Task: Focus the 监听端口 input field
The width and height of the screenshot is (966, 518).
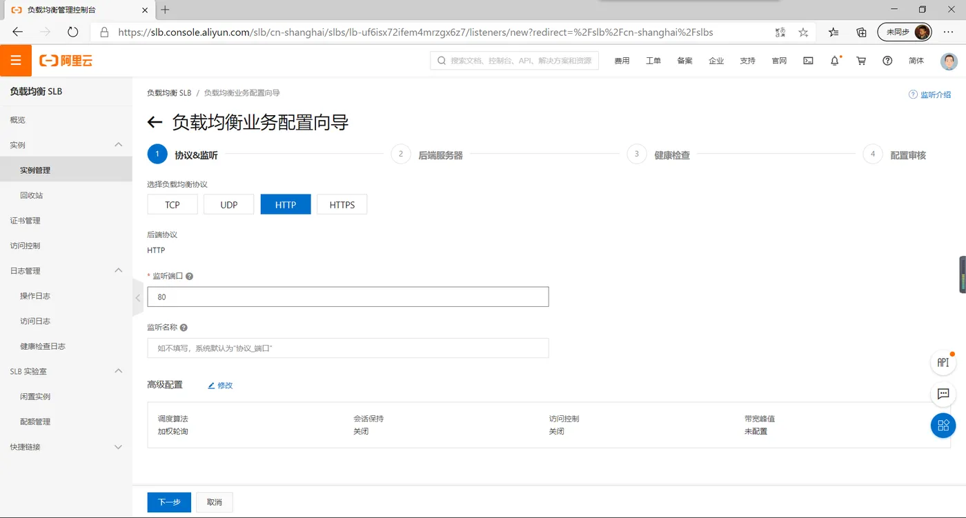Action: point(348,297)
